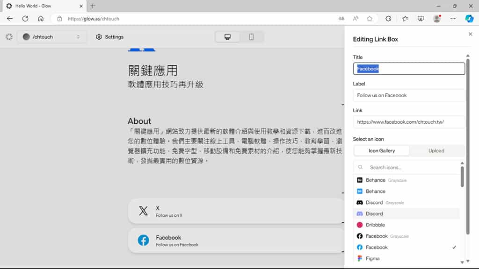This screenshot has width=479, height=269.
Task: Open favorites list icon
Action: tap(405, 19)
